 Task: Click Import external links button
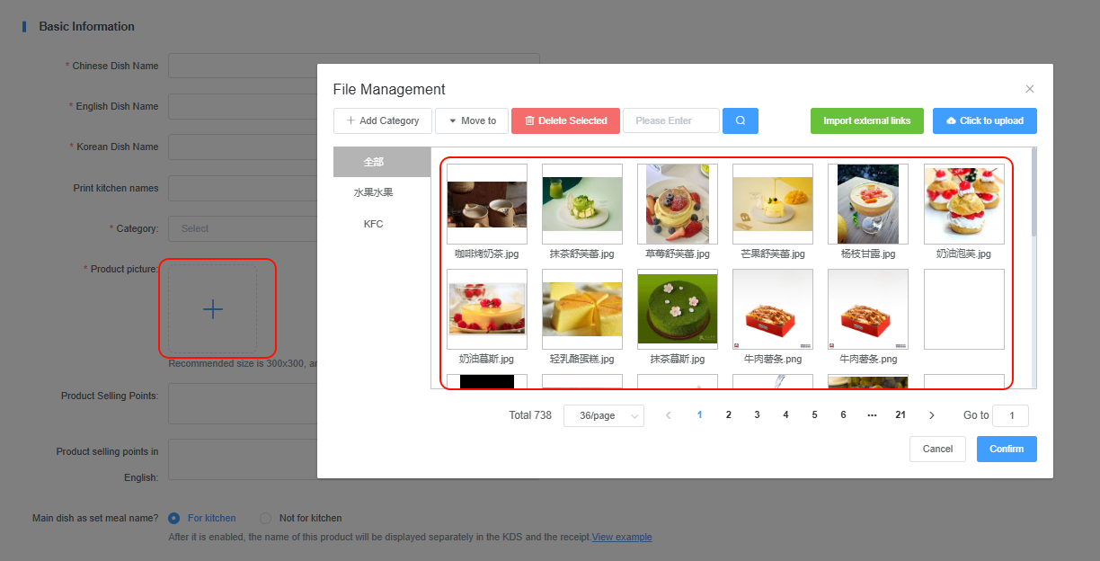click(866, 120)
